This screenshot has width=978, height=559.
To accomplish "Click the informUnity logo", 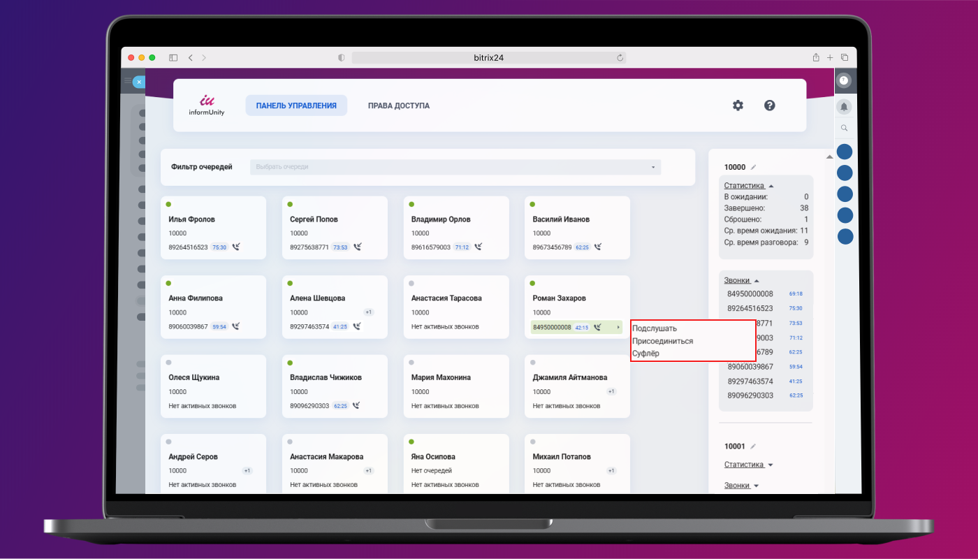I will 207,106.
